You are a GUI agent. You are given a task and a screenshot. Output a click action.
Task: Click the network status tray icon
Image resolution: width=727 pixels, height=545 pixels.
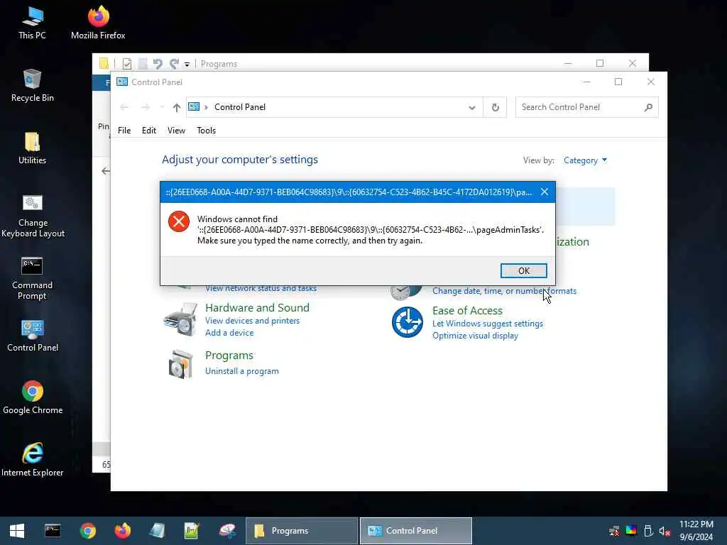click(614, 531)
